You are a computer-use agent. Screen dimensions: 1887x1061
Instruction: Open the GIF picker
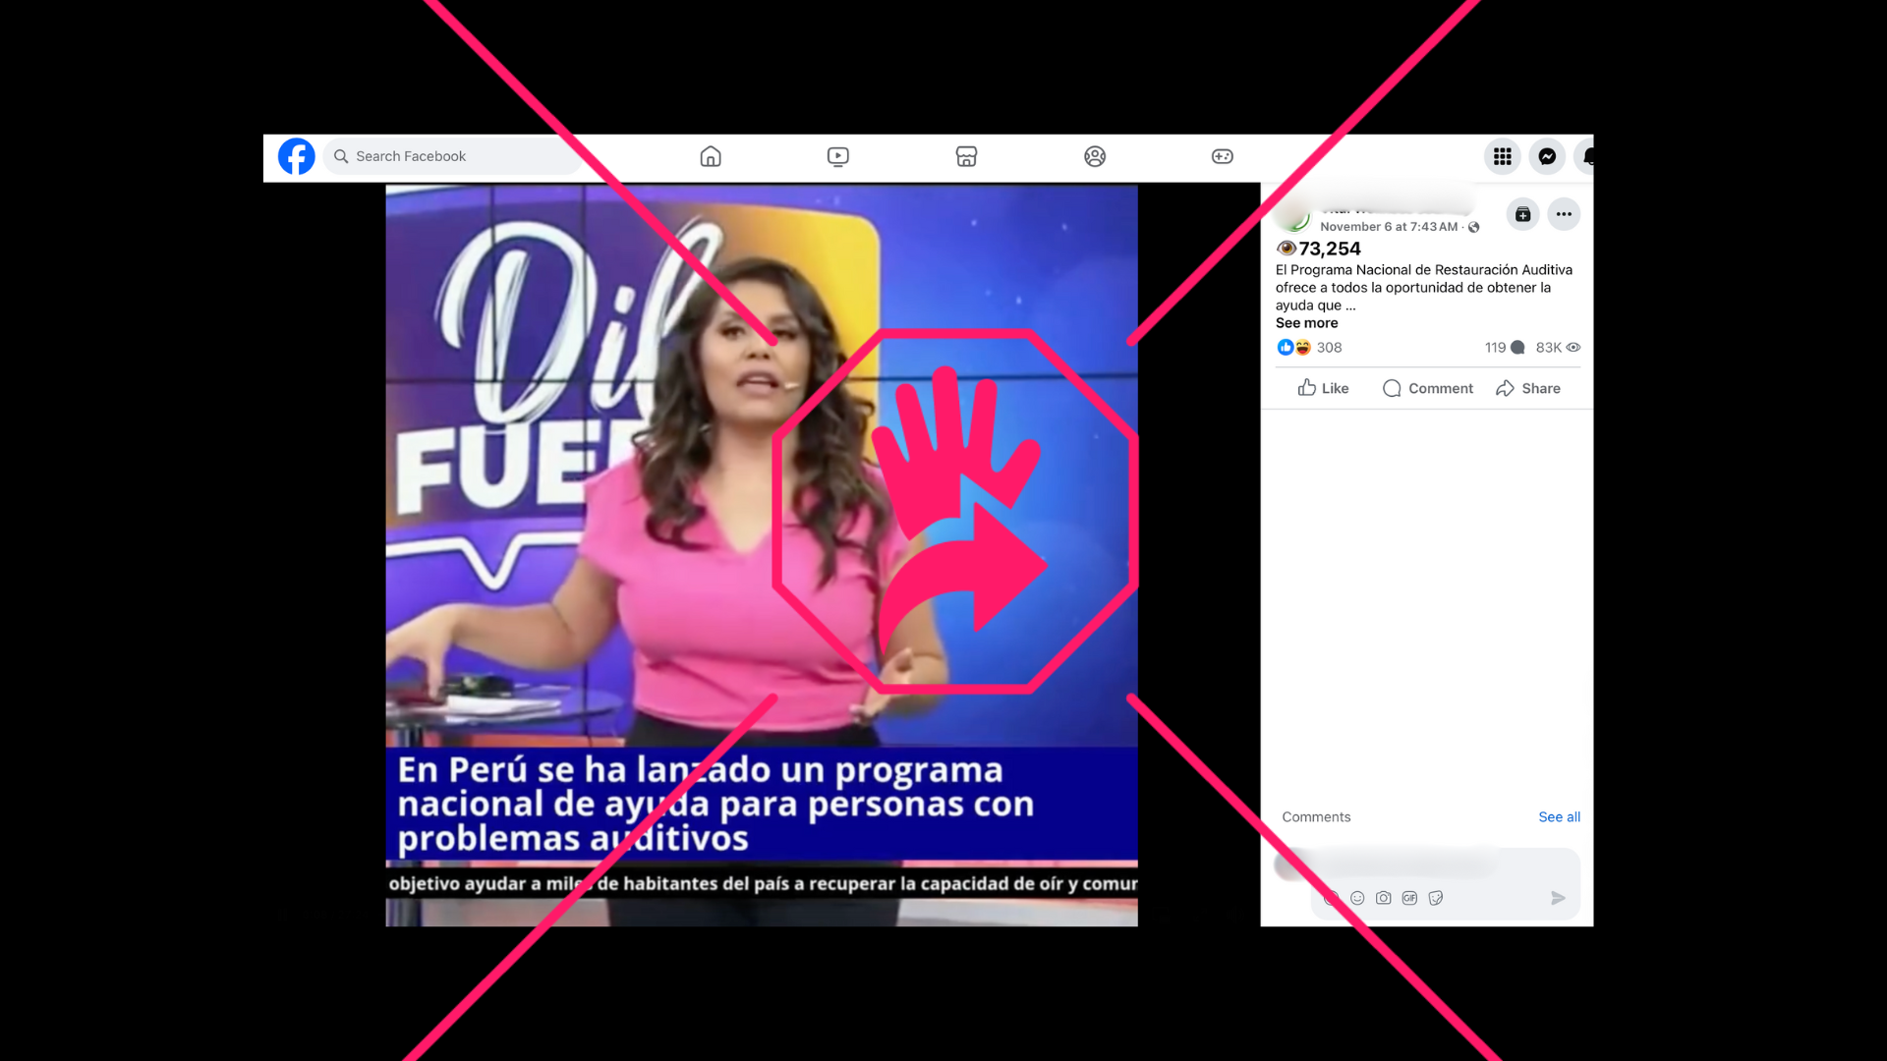pos(1409,898)
